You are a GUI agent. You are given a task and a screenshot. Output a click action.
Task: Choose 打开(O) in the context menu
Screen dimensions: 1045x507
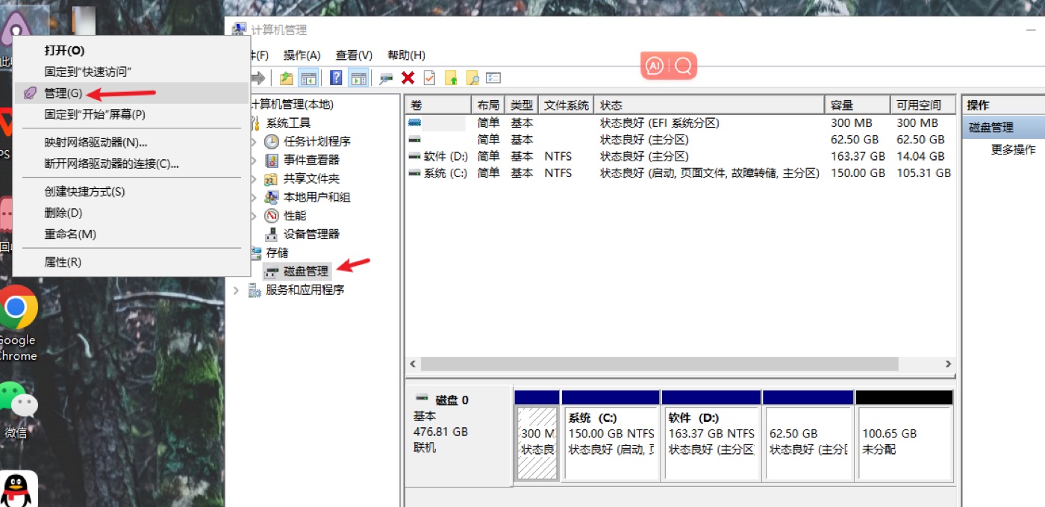tap(131, 50)
